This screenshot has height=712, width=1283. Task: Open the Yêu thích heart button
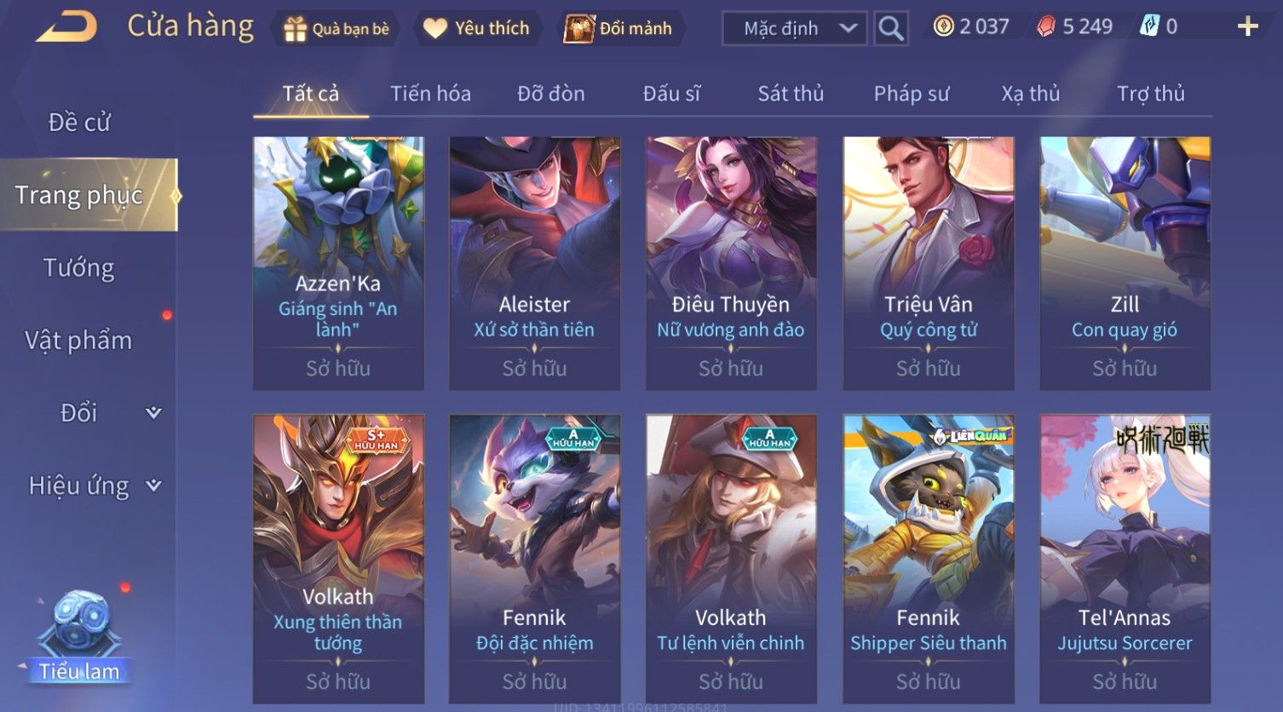(x=477, y=28)
